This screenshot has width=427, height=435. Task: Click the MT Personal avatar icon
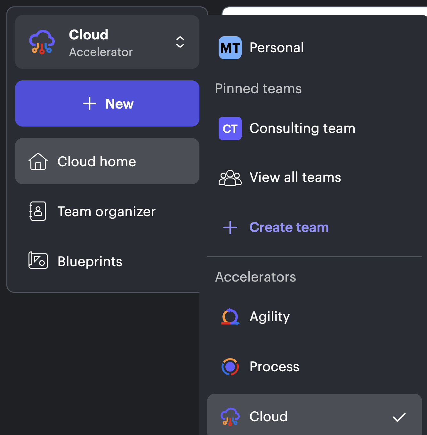230,48
